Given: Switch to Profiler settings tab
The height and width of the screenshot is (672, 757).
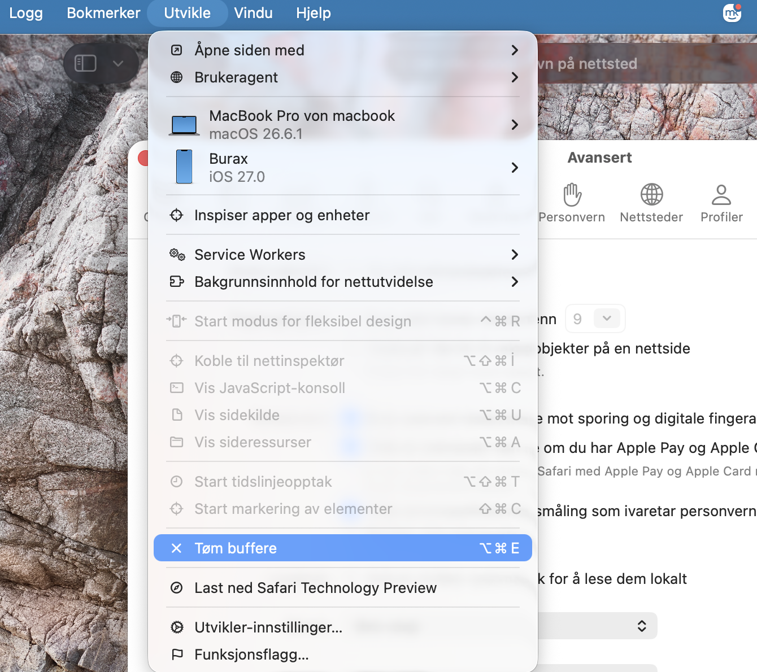Looking at the screenshot, I should coord(721,203).
